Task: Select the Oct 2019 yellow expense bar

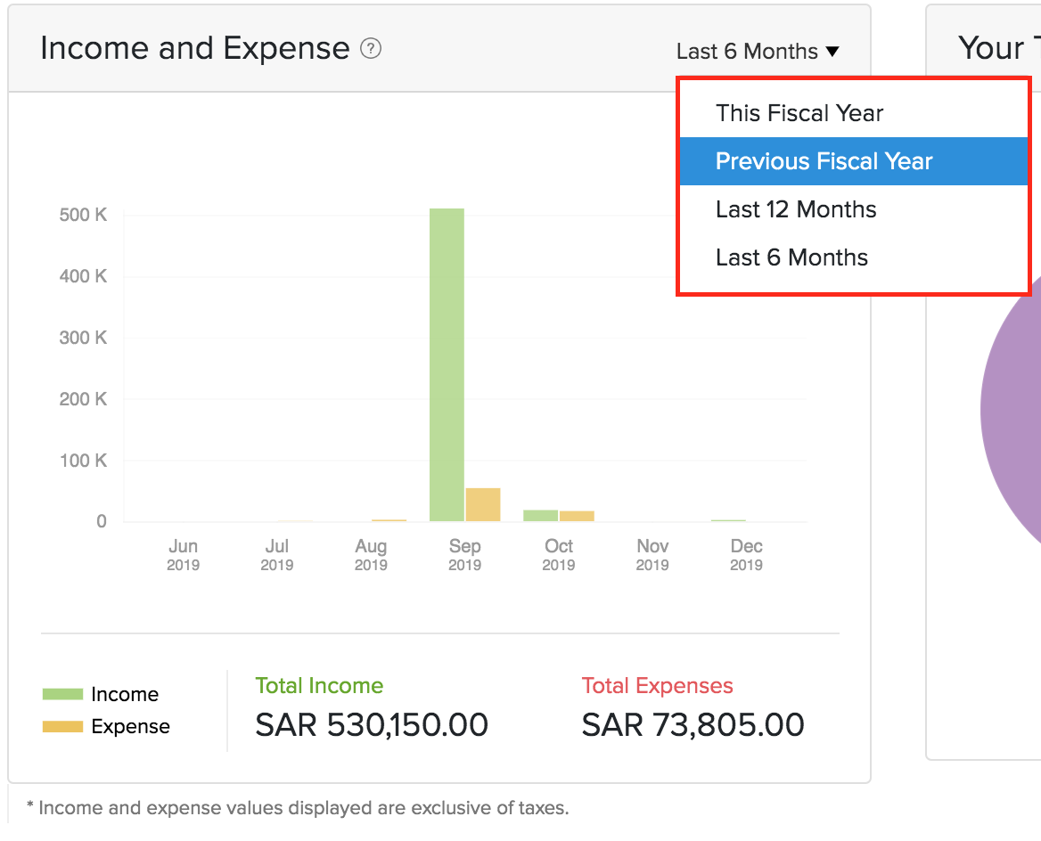Action: pos(577,516)
